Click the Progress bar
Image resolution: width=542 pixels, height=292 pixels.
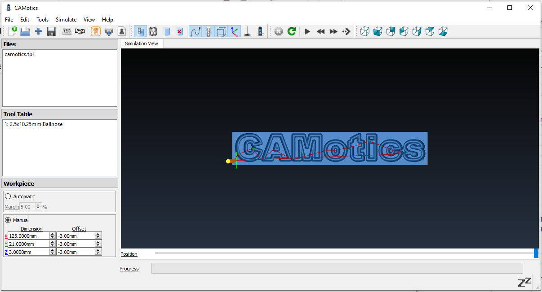(x=337, y=268)
